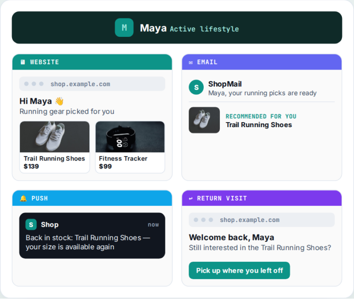Click the $139 price
Image resolution: width=354 pixels, height=299 pixels.
[31, 166]
